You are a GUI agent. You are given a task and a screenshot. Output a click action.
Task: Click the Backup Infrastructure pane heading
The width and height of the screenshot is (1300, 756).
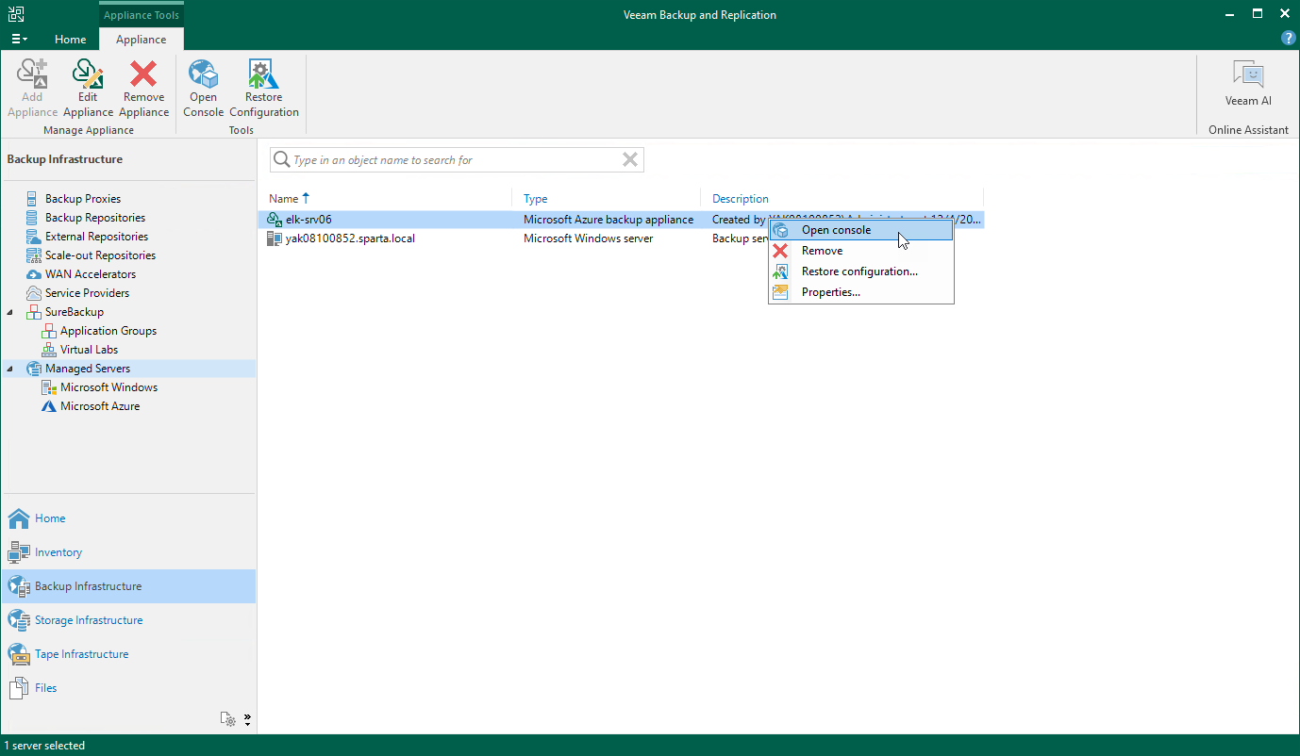pyautogui.click(x=65, y=159)
